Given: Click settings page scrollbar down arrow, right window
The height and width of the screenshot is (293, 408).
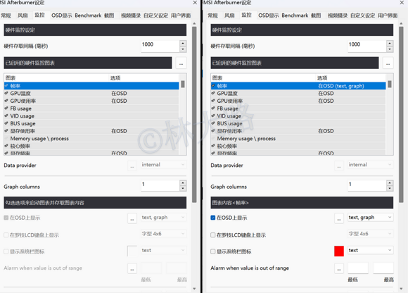Looking at the screenshot, I should pyautogui.click(x=401, y=289).
